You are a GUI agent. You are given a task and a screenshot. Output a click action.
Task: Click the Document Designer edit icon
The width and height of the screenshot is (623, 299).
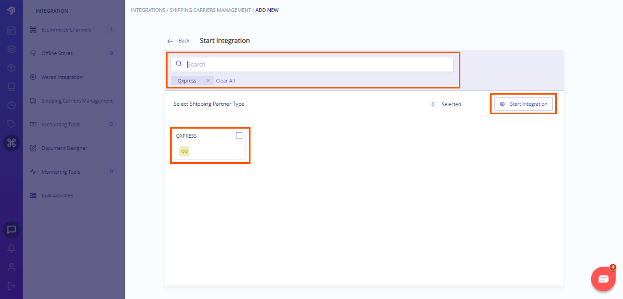coord(33,148)
